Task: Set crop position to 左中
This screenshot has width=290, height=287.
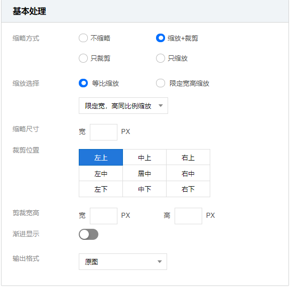Action: pyautogui.click(x=101, y=173)
